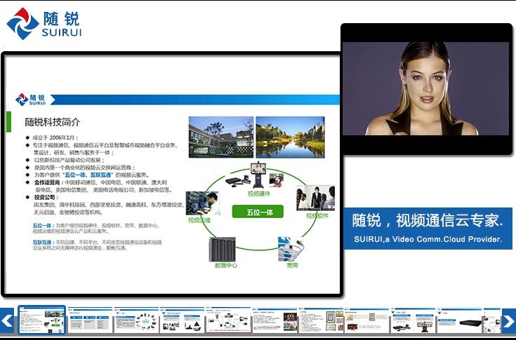This screenshot has width=516, height=340.
Task: Click the next slide arrow in thumbnail strip
Action: click(508, 322)
